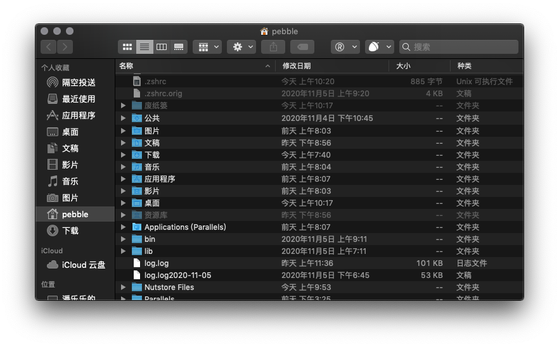Viewport: 559px width, 347px height.
Task: Open the circled R toolbar dropdown
Action: pos(345,47)
